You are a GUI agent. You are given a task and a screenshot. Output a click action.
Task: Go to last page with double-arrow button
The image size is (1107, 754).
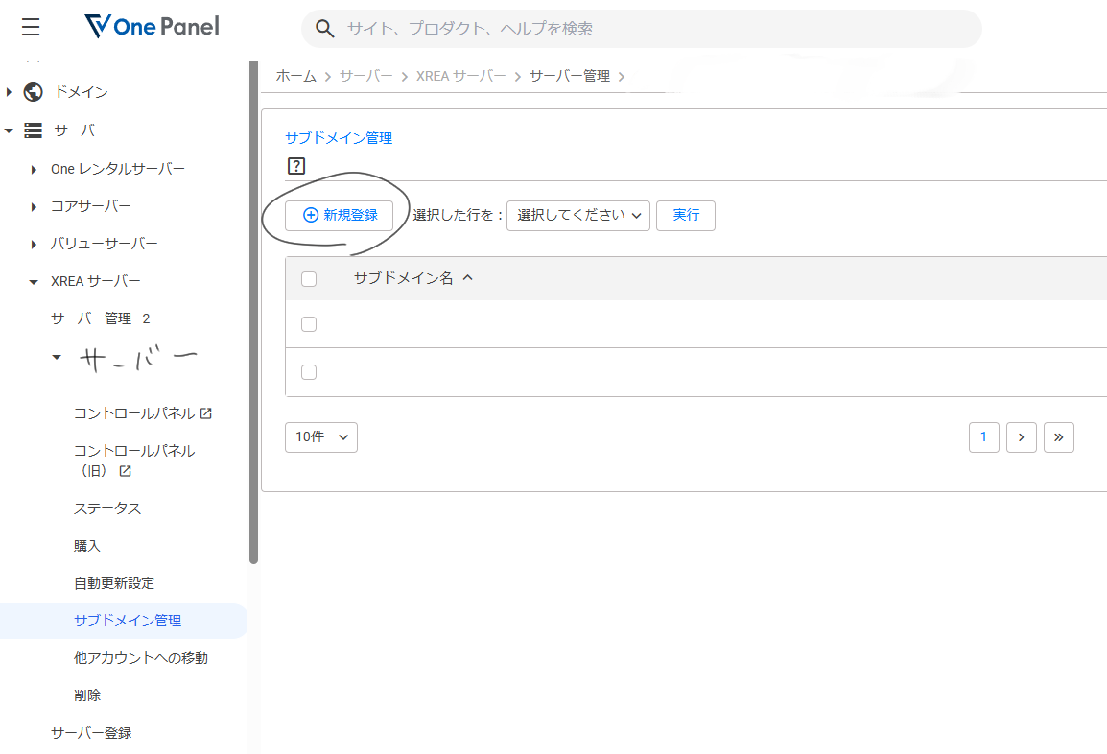(x=1058, y=437)
